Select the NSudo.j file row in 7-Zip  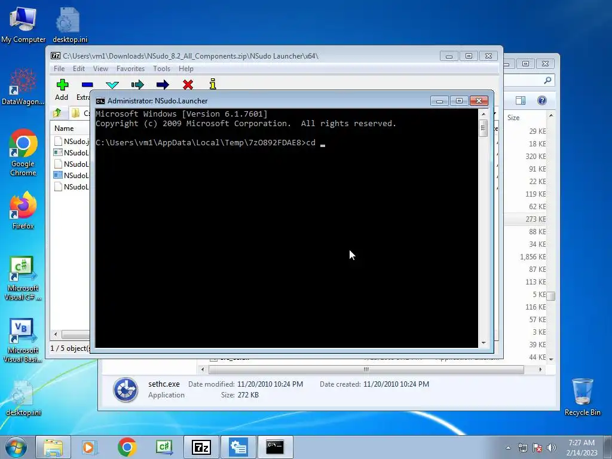72,141
